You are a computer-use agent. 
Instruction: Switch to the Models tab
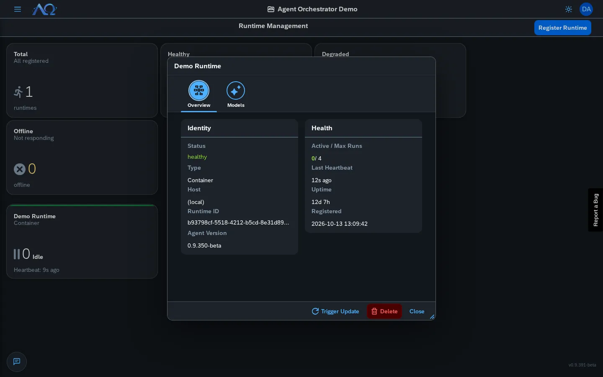236,95
